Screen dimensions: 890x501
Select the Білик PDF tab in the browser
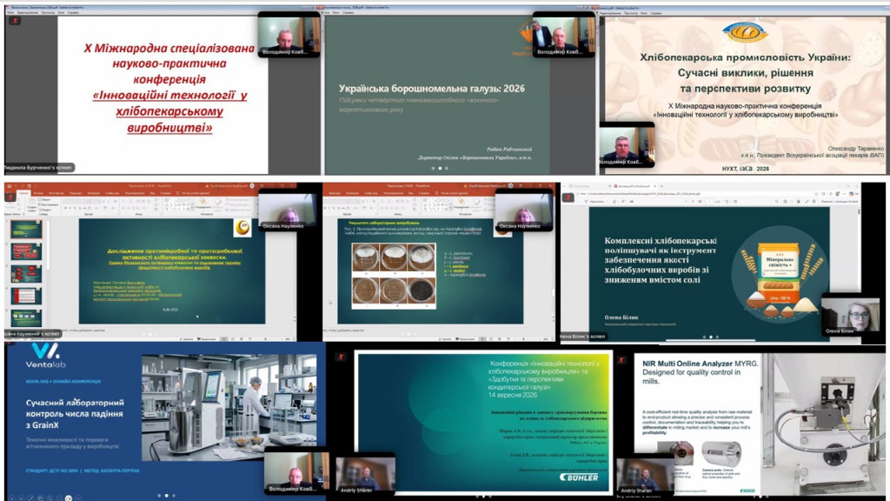tap(634, 186)
